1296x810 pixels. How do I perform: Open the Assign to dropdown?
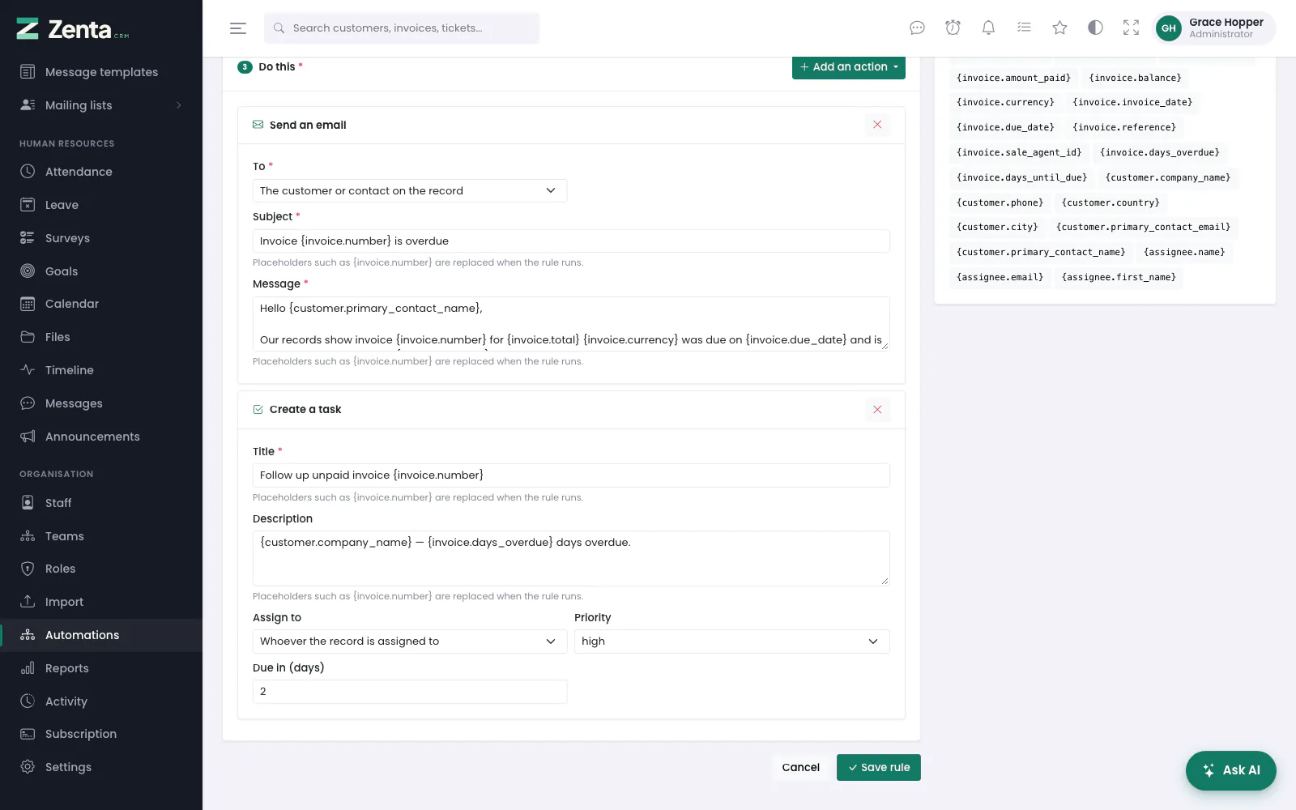410,642
